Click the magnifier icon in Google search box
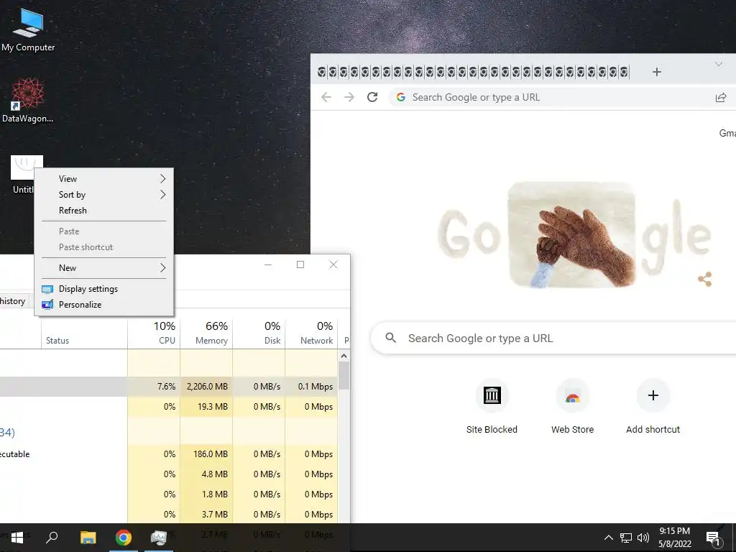736x552 pixels. point(390,338)
